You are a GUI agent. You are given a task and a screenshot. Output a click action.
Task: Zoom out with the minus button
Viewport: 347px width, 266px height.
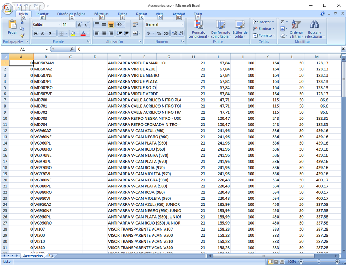coord(301,262)
